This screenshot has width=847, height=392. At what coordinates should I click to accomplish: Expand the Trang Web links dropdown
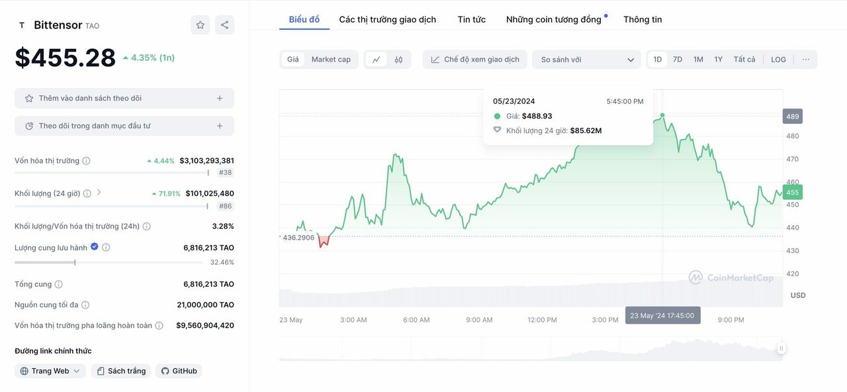(50, 371)
